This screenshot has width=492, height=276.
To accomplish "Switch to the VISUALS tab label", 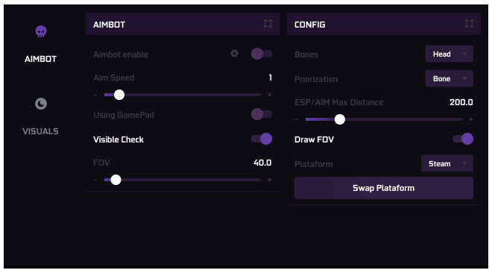I will point(40,131).
